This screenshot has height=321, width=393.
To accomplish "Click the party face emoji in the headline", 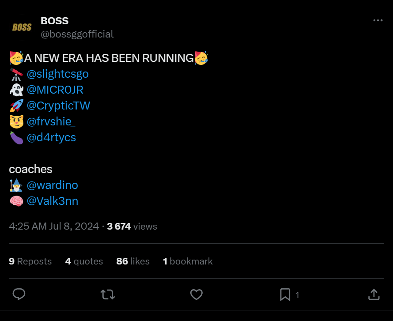I will pyautogui.click(x=15, y=57).
